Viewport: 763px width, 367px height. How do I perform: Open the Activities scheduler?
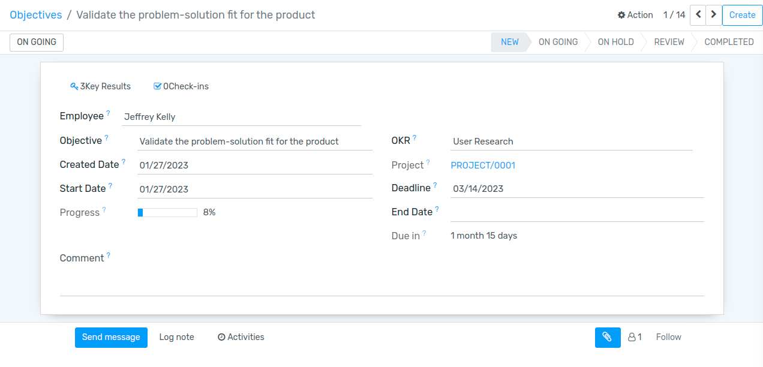(x=241, y=337)
